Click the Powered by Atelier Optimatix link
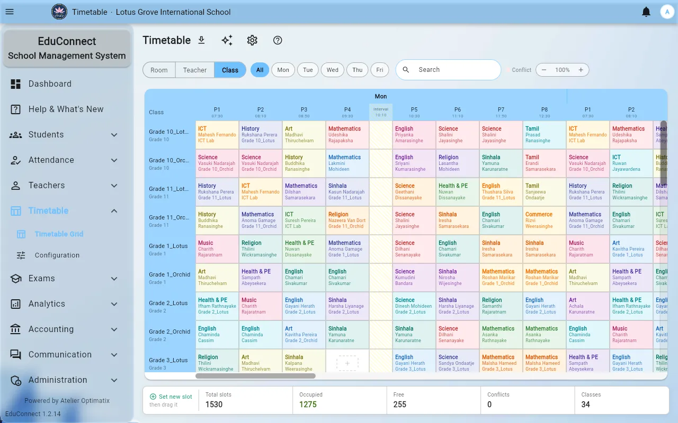678x423 pixels. 67,401
